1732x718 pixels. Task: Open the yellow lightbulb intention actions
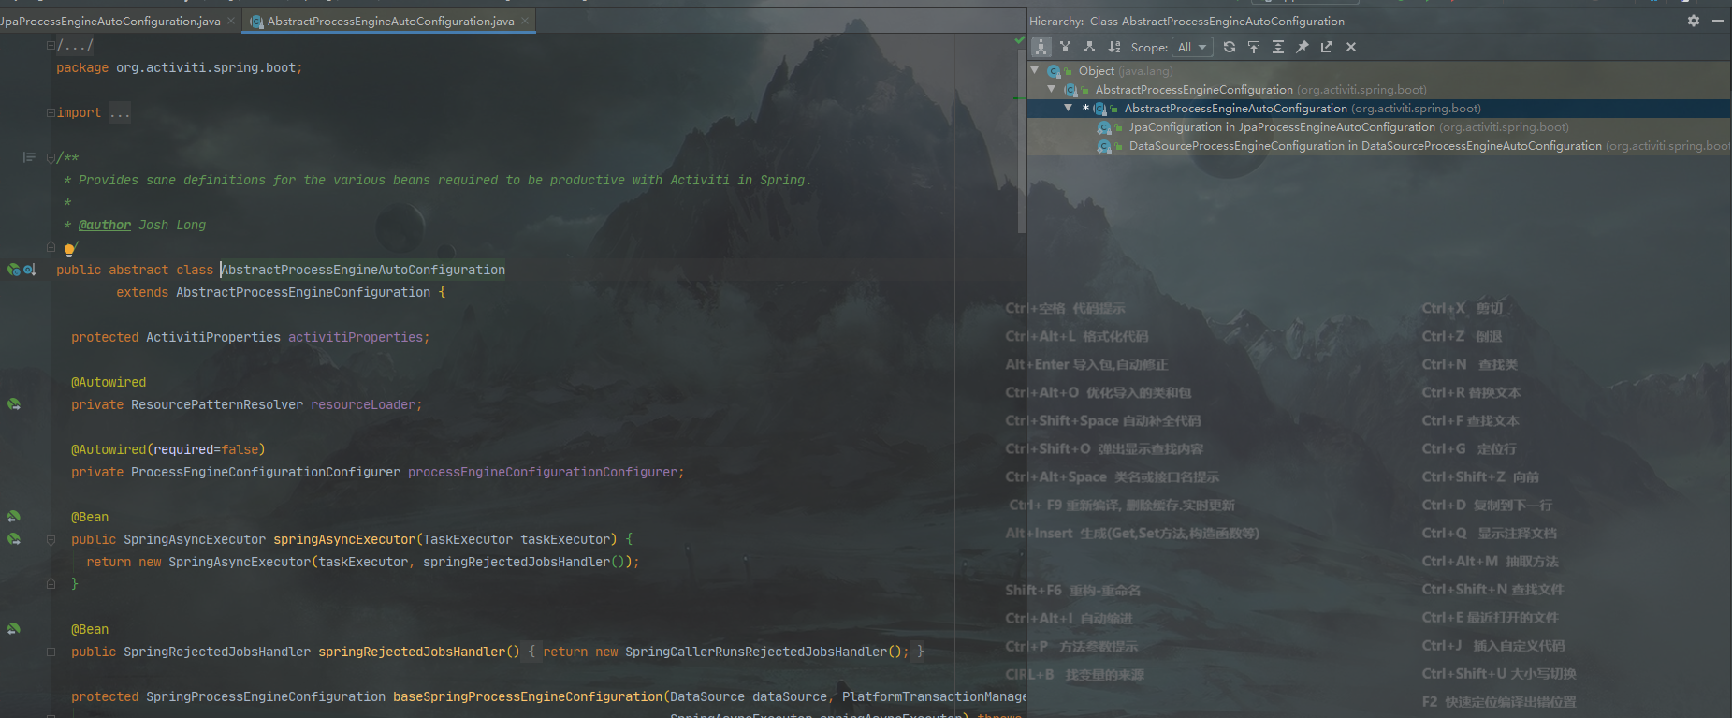(69, 249)
